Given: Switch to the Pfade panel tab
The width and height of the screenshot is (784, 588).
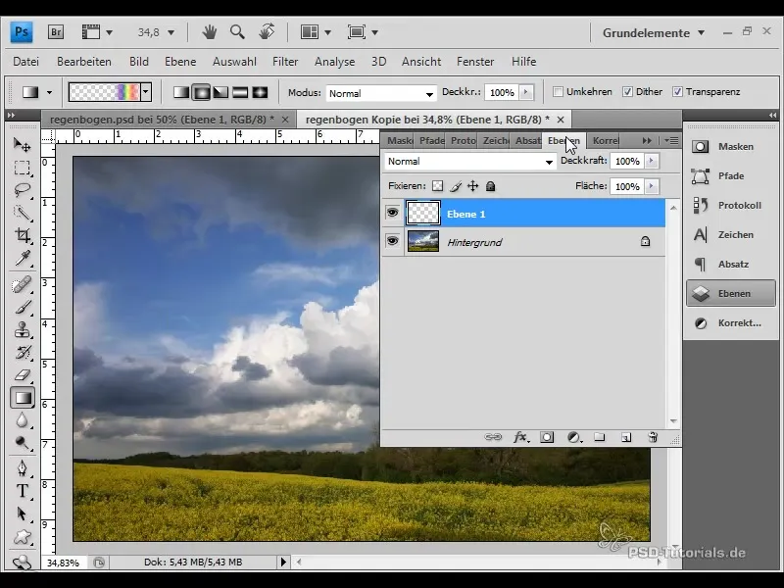Looking at the screenshot, I should 431,141.
